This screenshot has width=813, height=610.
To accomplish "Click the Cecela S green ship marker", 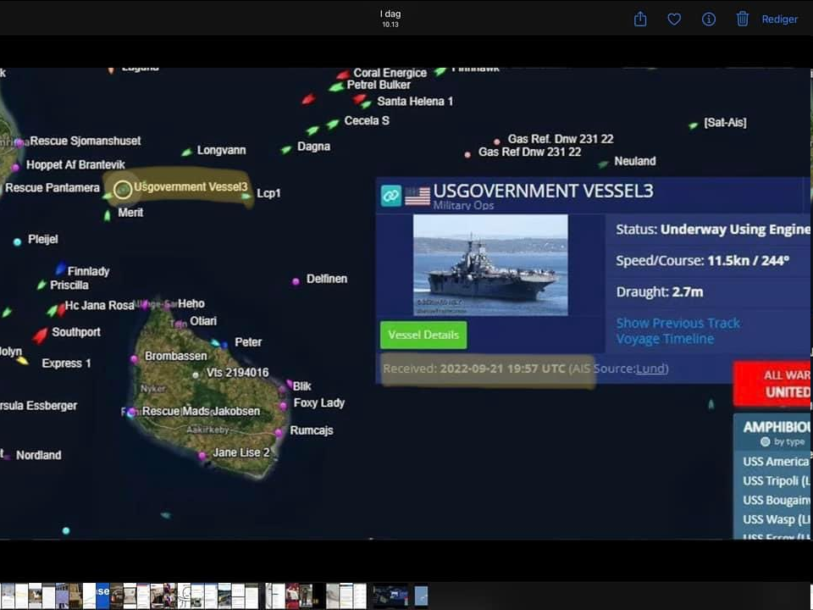I will point(332,124).
